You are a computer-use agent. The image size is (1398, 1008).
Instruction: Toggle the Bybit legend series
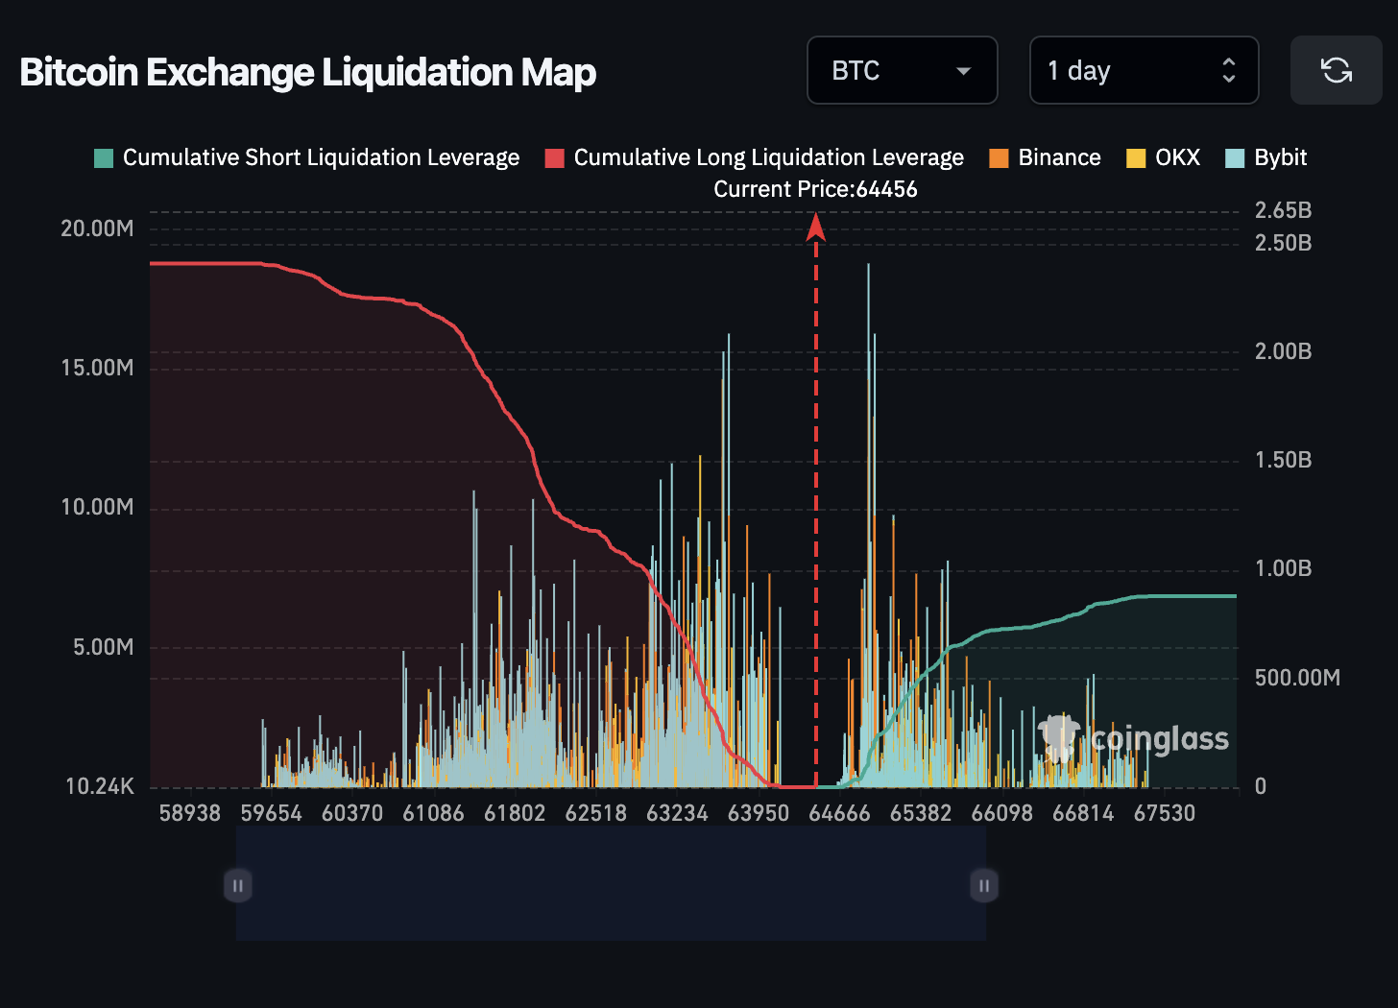click(1266, 157)
